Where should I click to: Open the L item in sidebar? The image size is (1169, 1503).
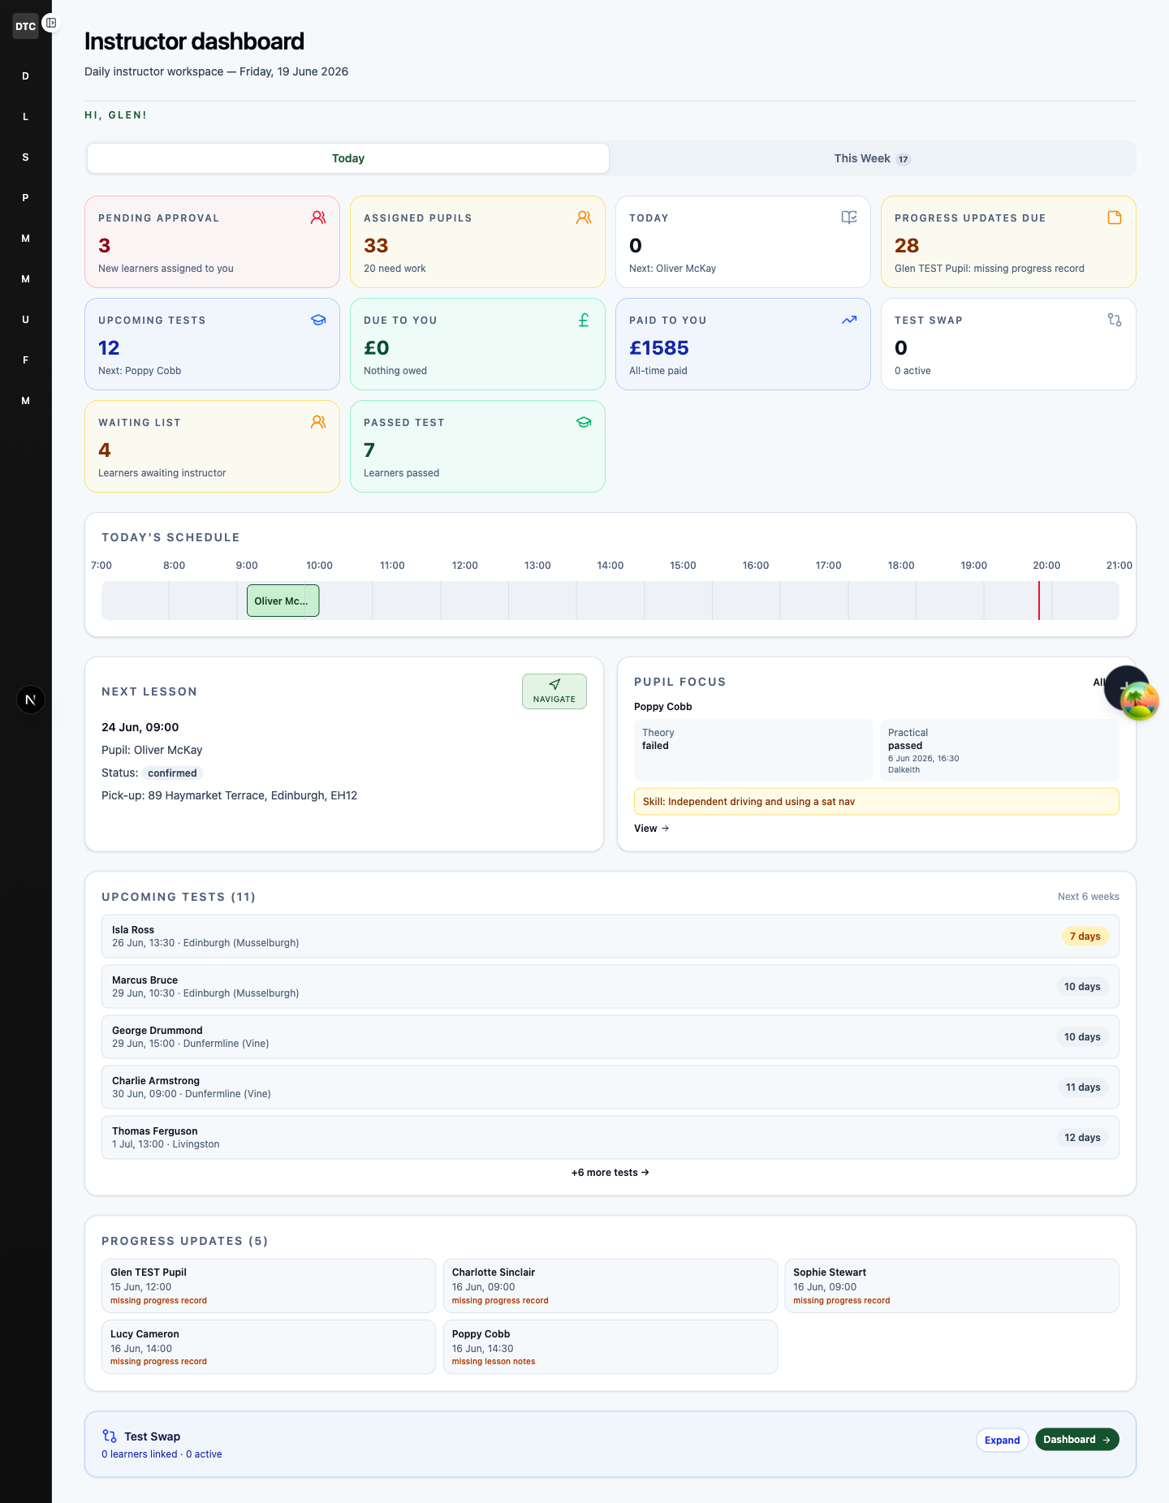click(x=26, y=117)
